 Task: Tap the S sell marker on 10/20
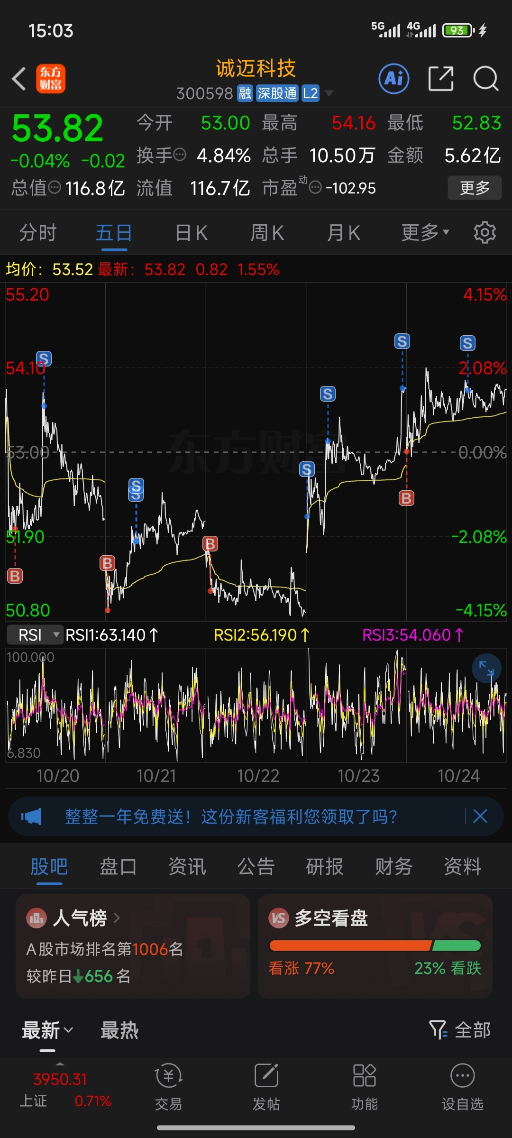[44, 358]
